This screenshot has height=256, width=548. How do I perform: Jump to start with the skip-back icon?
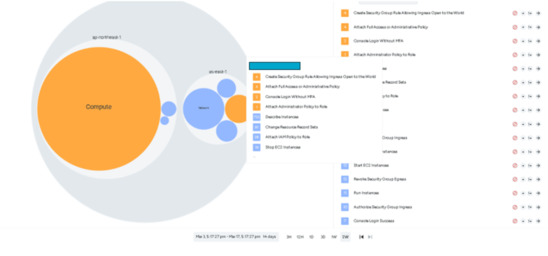361,237
